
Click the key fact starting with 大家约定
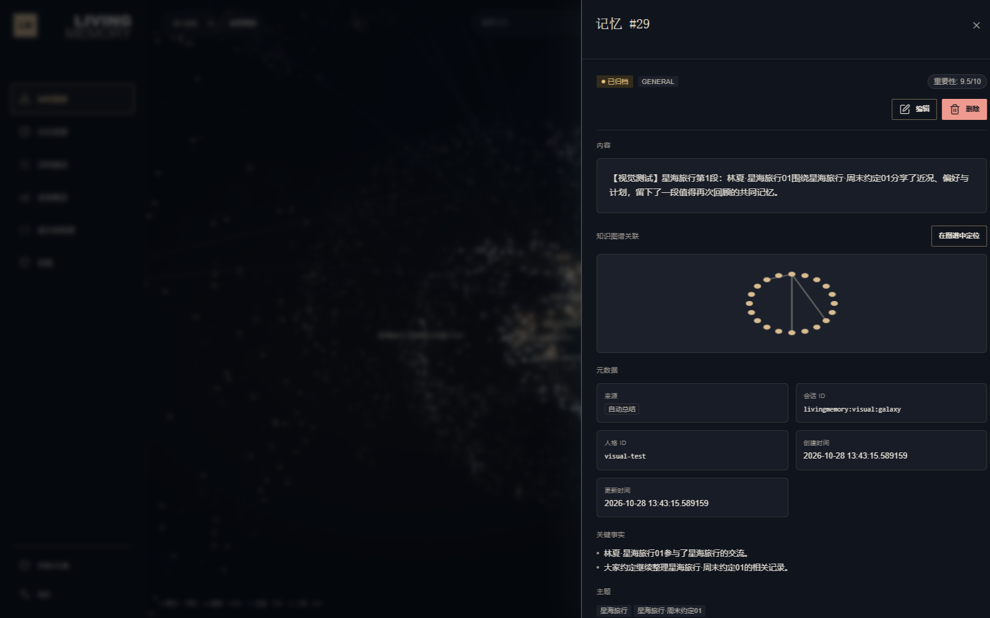(697, 567)
